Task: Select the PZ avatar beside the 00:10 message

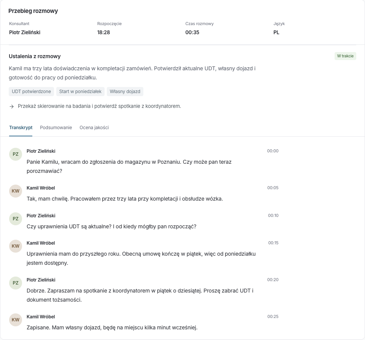Action: 16,218
